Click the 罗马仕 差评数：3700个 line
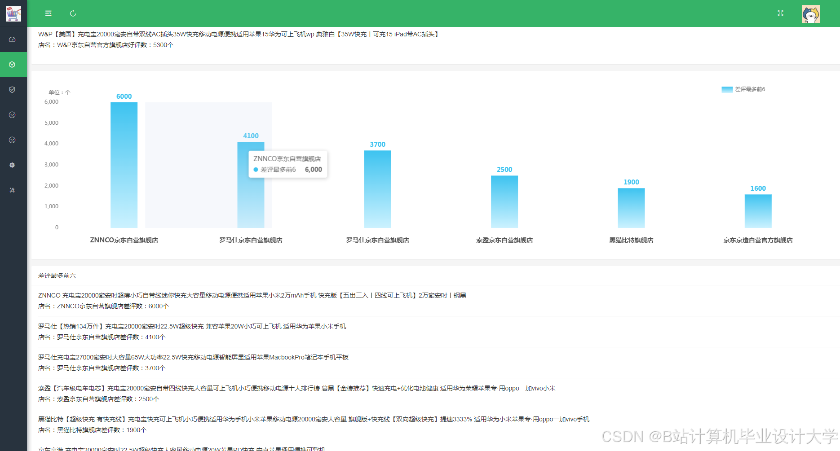Screen dimensions: 840x451 pyautogui.click(x=102, y=368)
